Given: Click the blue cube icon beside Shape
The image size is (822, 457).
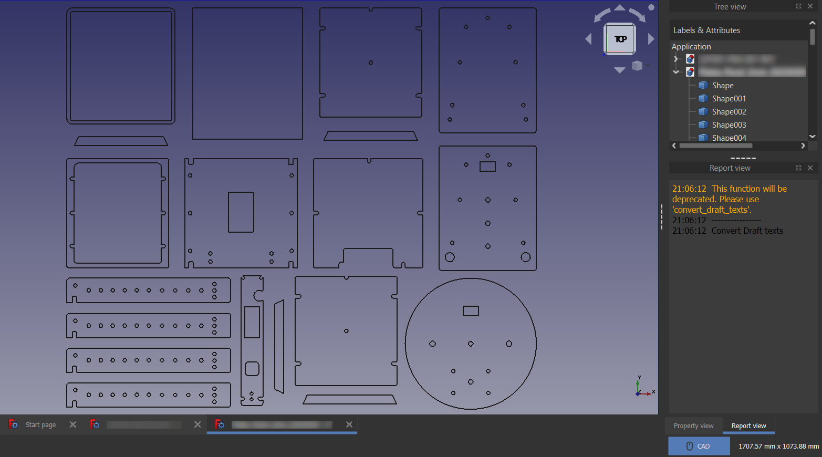Looking at the screenshot, I should pyautogui.click(x=703, y=85).
